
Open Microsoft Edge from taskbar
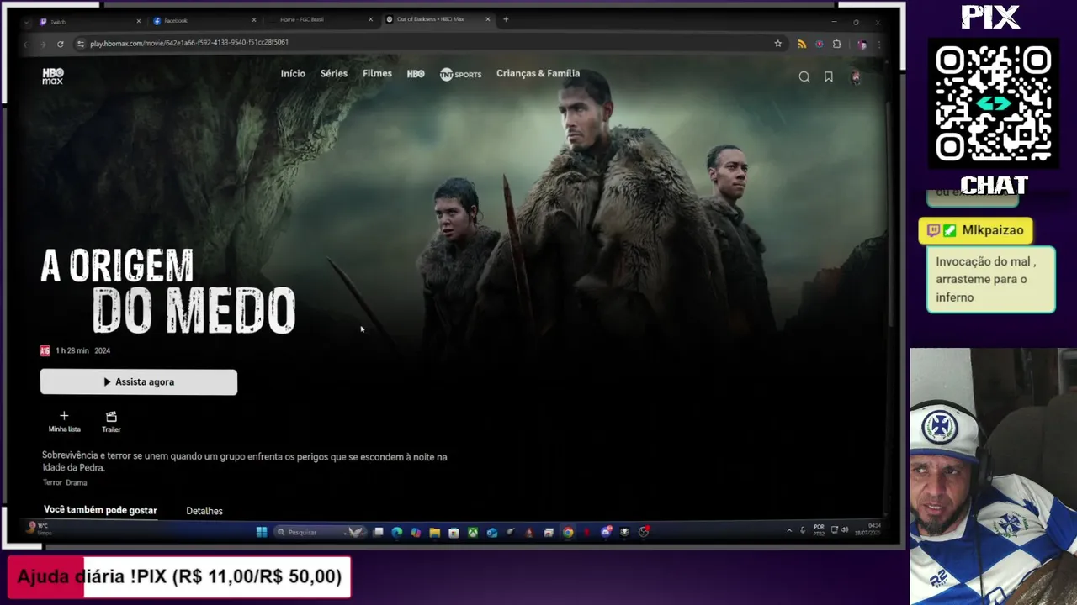[x=397, y=532]
